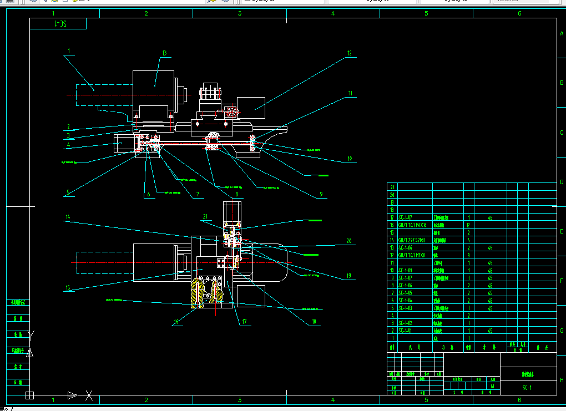The image size is (566, 411).
Task: Click balloon number 20 in the lower view
Action: (348, 241)
